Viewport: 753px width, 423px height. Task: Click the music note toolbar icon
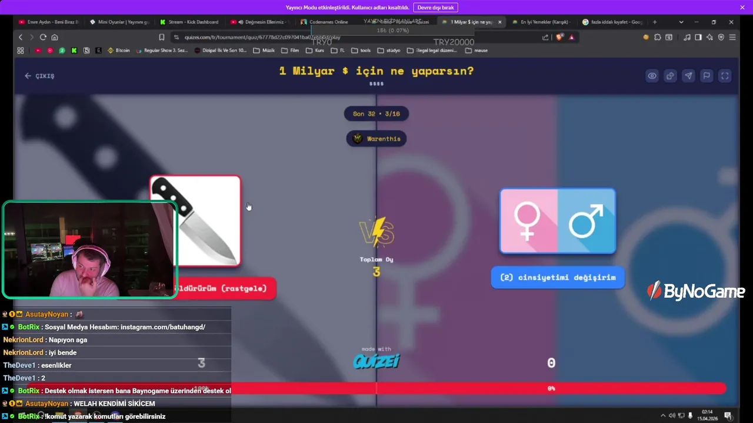point(687,37)
